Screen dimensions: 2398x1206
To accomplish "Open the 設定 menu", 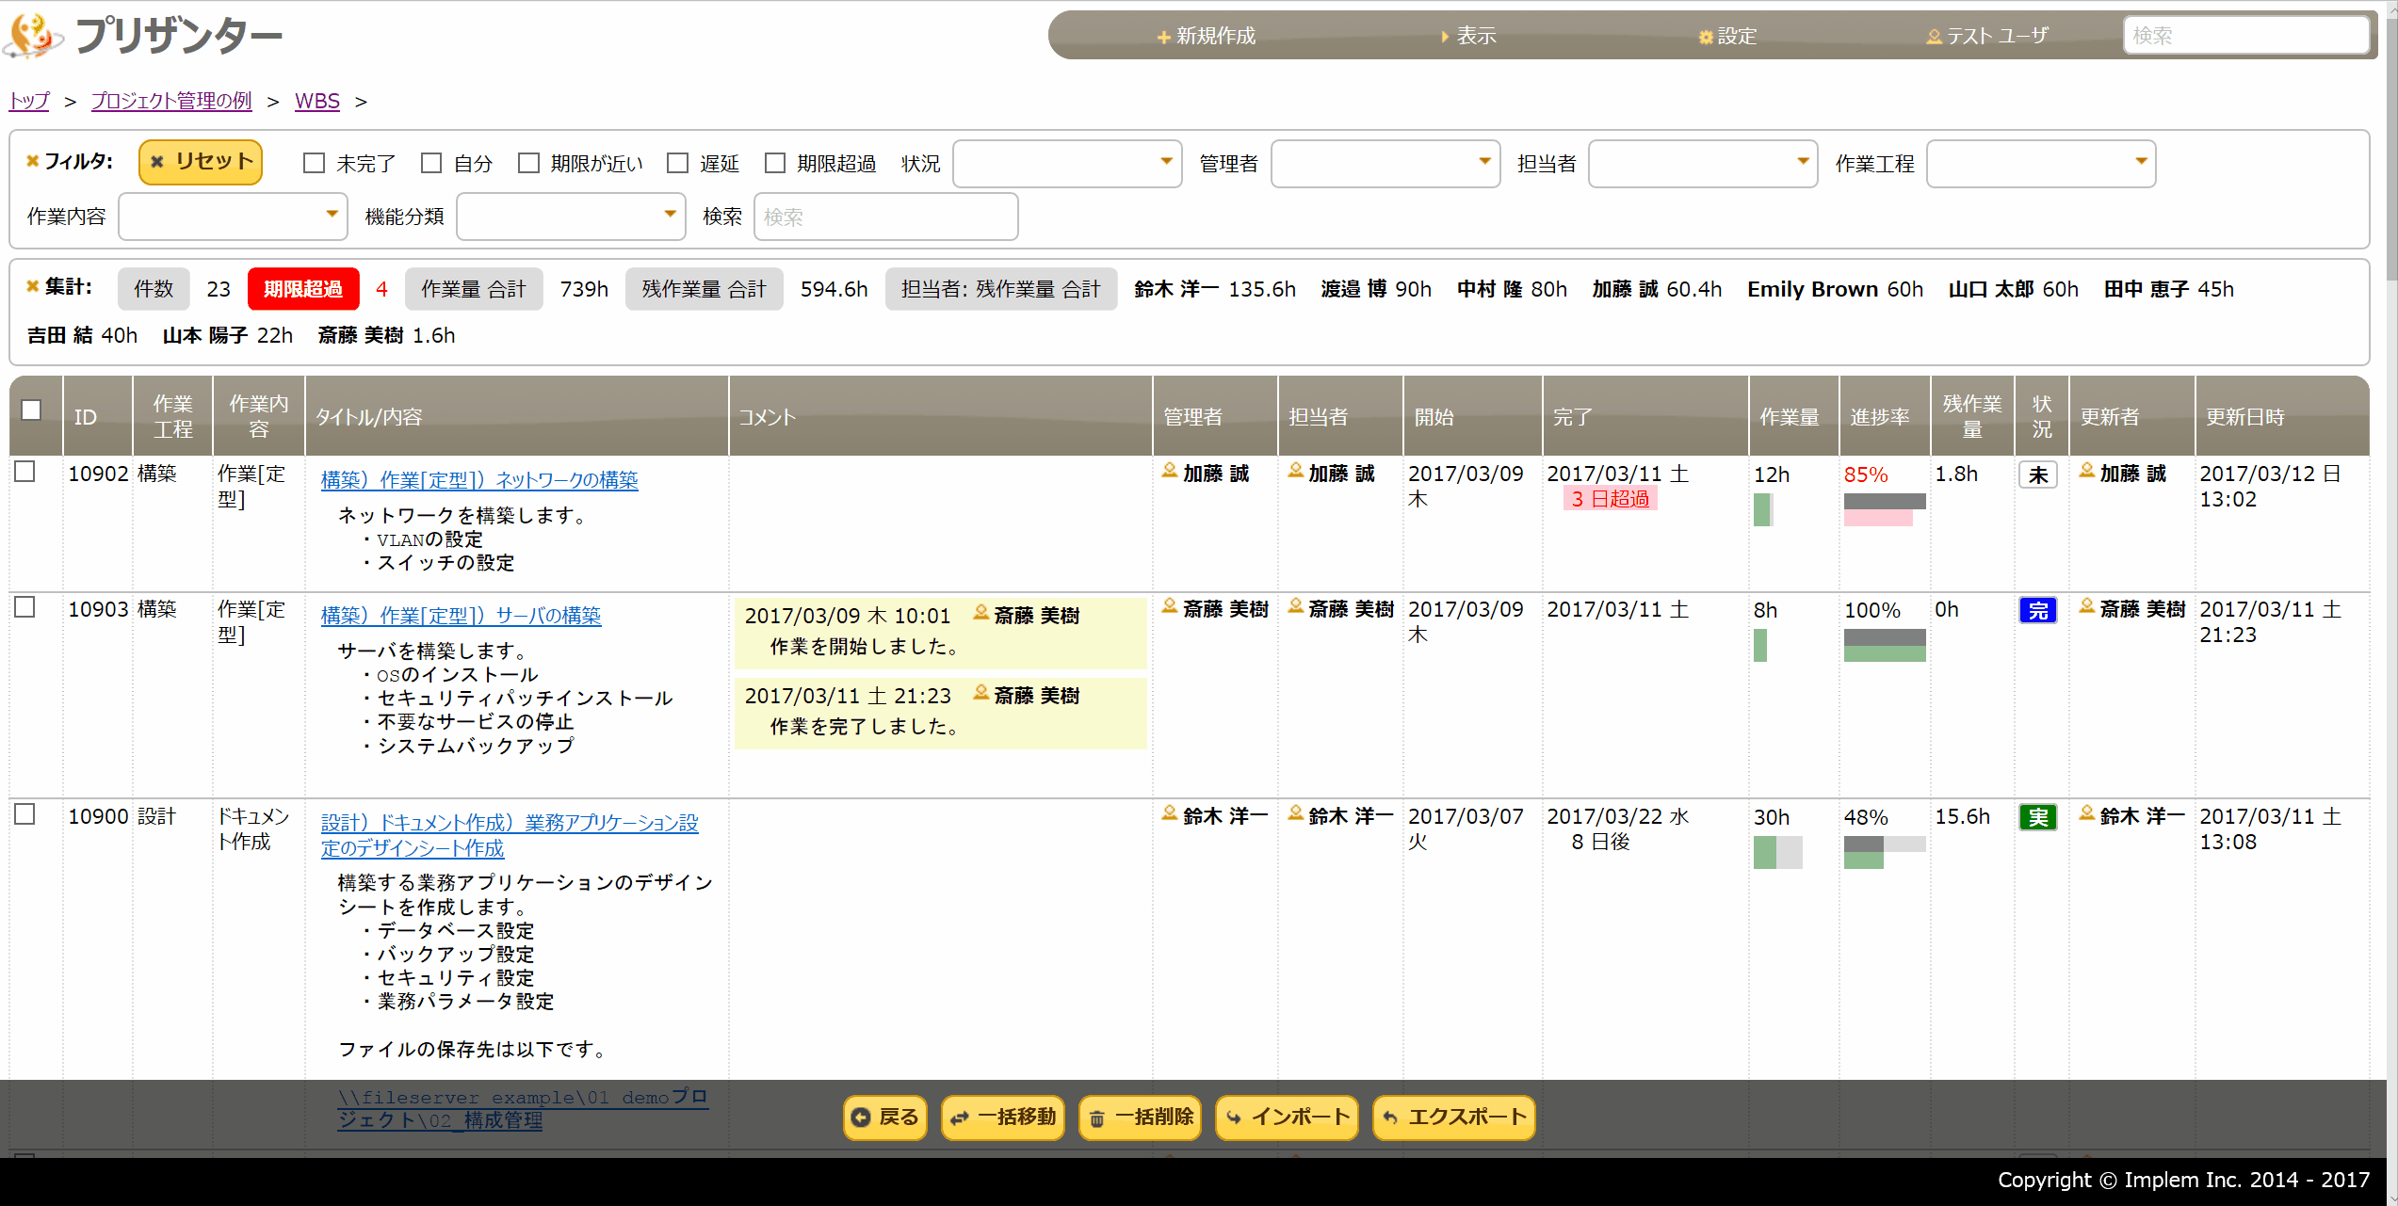I will [1727, 36].
